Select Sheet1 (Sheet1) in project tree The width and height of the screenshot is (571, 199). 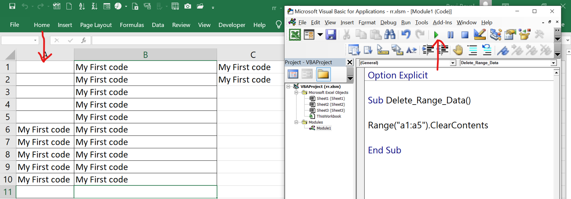(331, 98)
